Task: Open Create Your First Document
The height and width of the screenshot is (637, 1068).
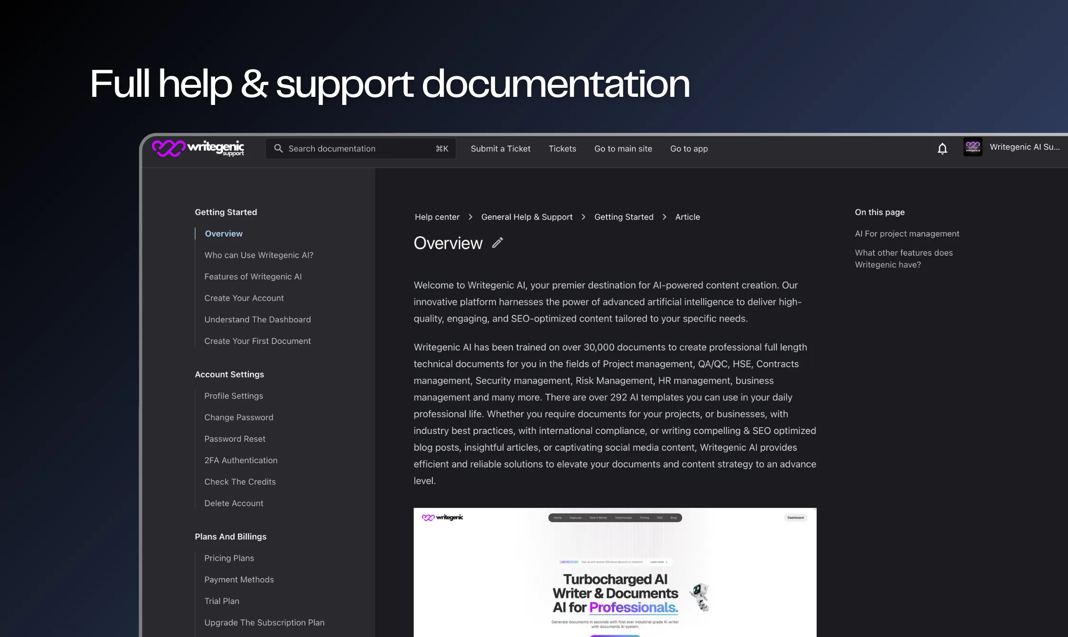Action: (x=258, y=341)
